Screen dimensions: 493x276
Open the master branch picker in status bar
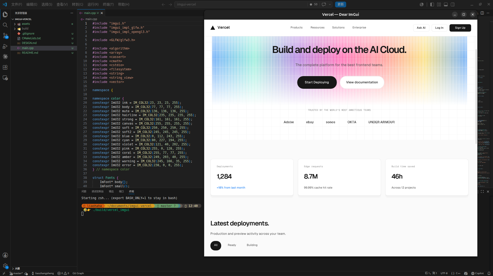click(16, 273)
